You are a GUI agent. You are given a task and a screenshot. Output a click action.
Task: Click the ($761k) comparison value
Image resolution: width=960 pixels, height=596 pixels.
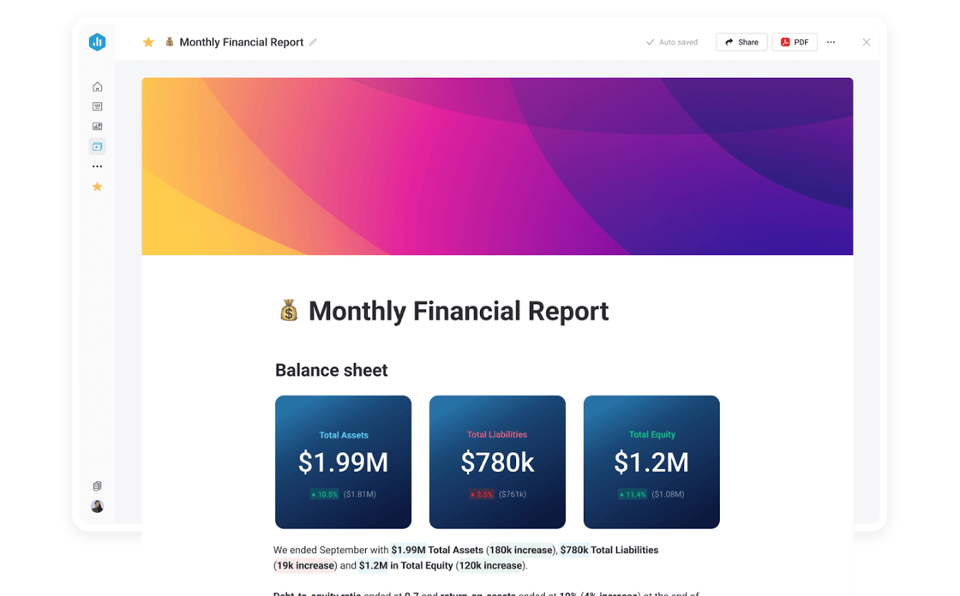[x=513, y=494]
